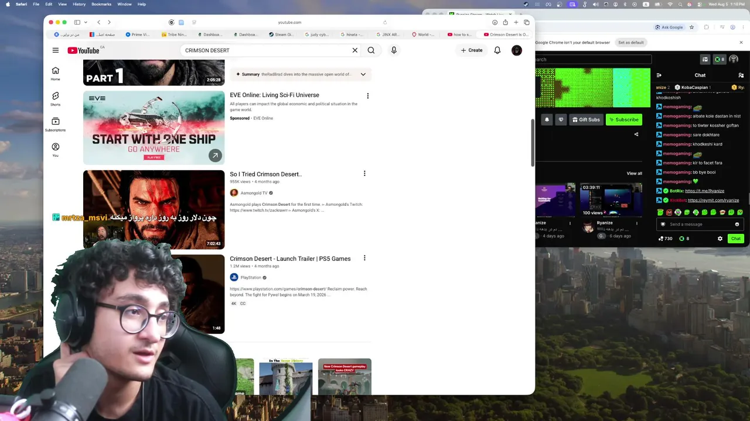Click the YouTube logo
Image resolution: width=750 pixels, height=421 pixels.
83,50
